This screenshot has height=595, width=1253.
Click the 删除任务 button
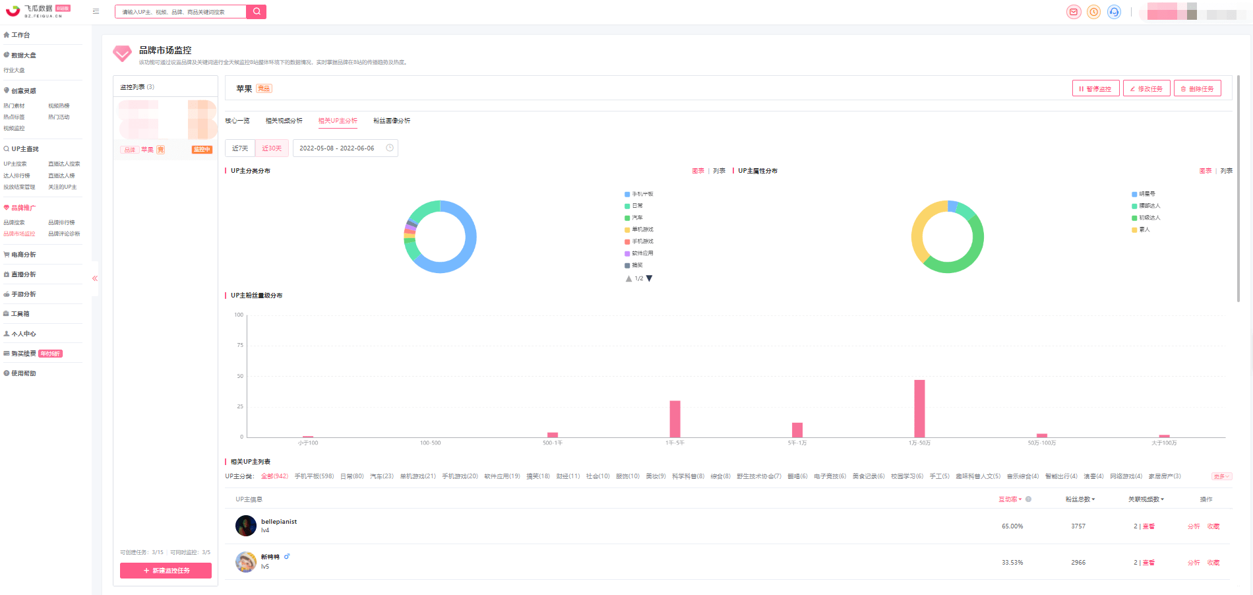click(1198, 88)
